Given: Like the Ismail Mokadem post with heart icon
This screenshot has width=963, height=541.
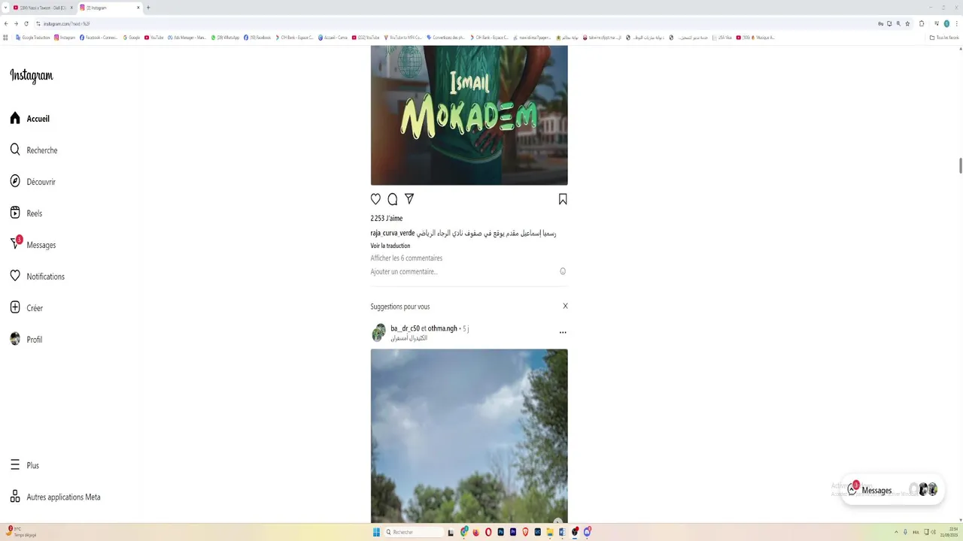Looking at the screenshot, I should pyautogui.click(x=375, y=199).
